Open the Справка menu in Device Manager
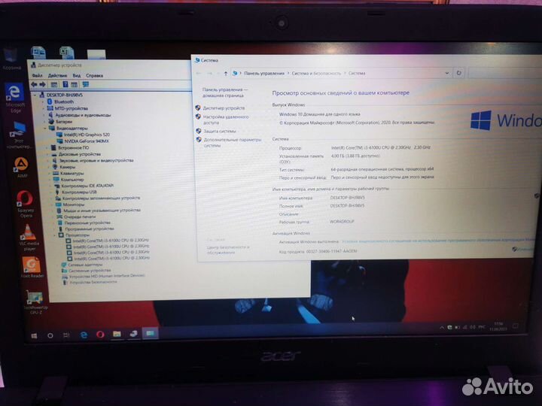542x406 pixels. pos(94,75)
